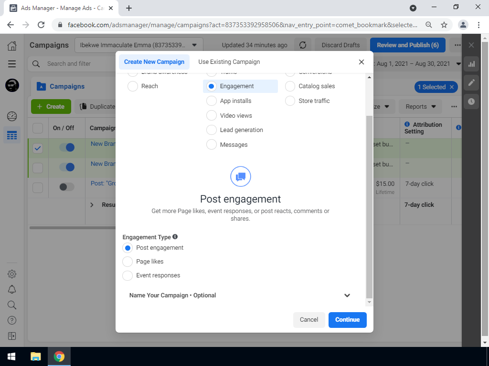Viewport: 489px width, 366px height.
Task: Open the Settings gear in the sidebar
Action: point(12,274)
